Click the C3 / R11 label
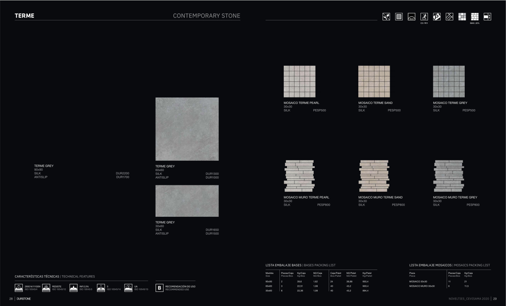The image size is (506, 306). pyautogui.click(x=424, y=23)
